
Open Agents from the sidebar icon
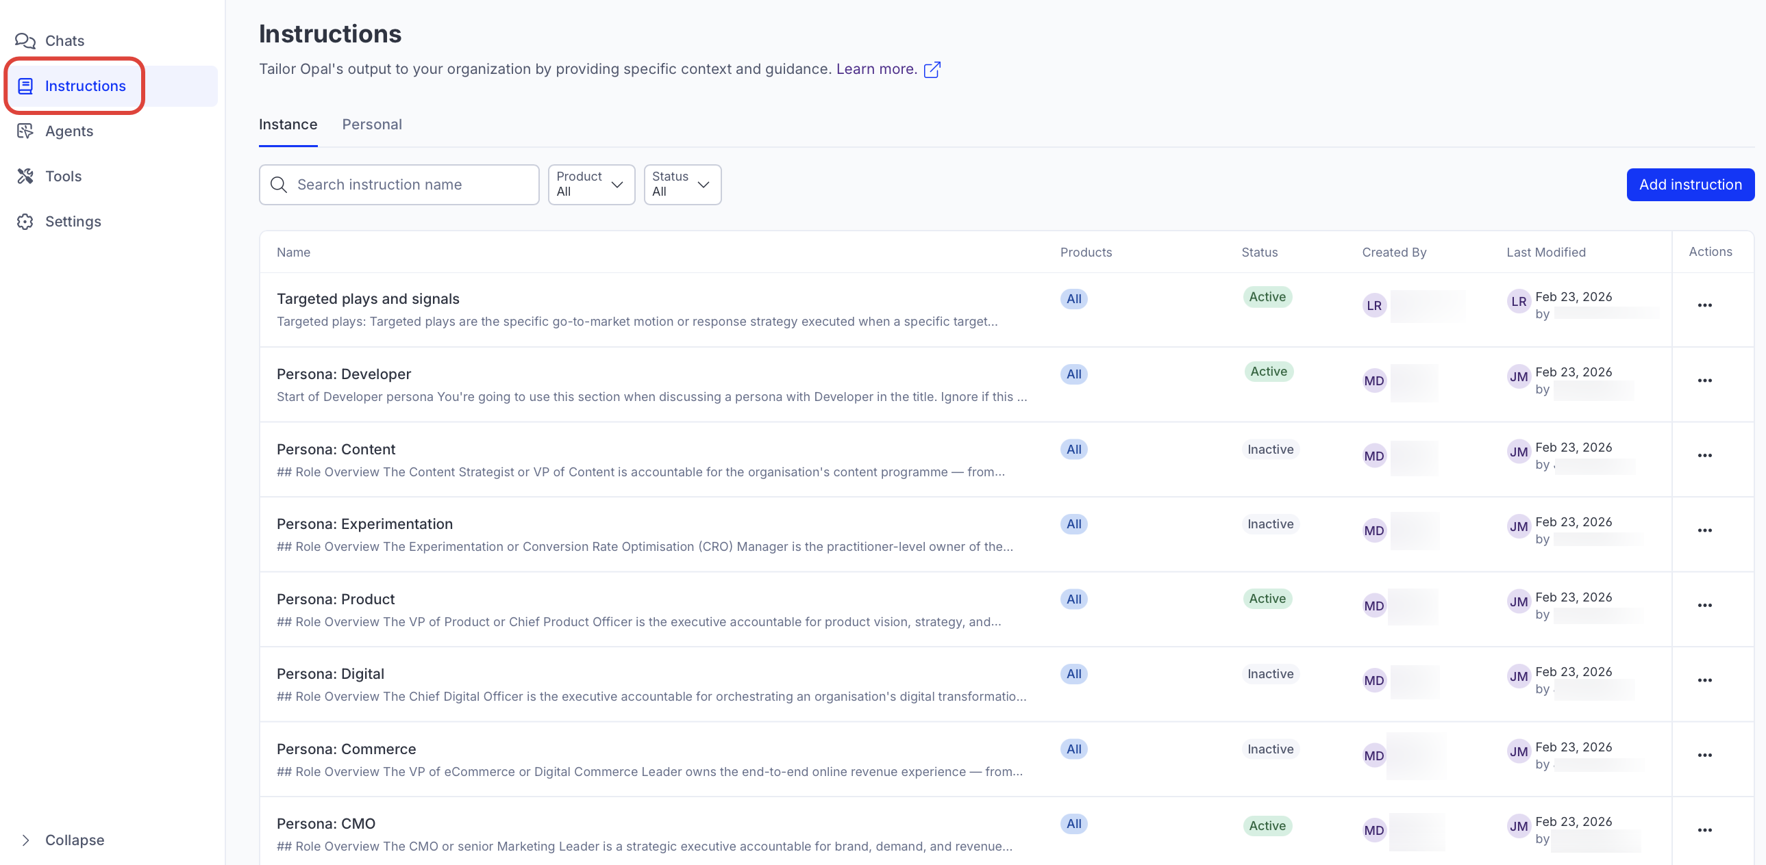click(25, 131)
